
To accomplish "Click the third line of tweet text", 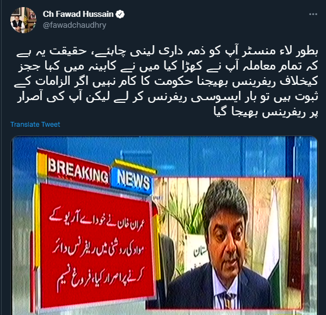I will click(x=166, y=81).
